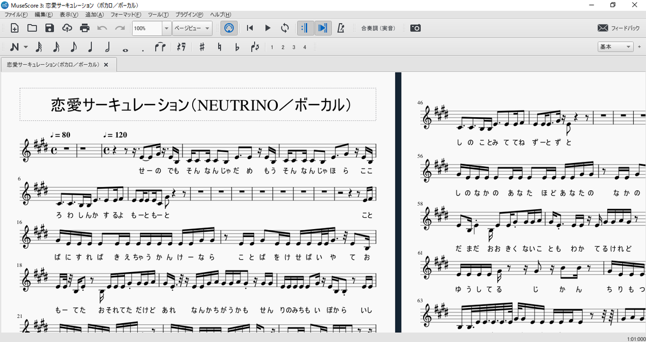Start playback with the play button
Screen dimensions: 646x342
(268, 28)
